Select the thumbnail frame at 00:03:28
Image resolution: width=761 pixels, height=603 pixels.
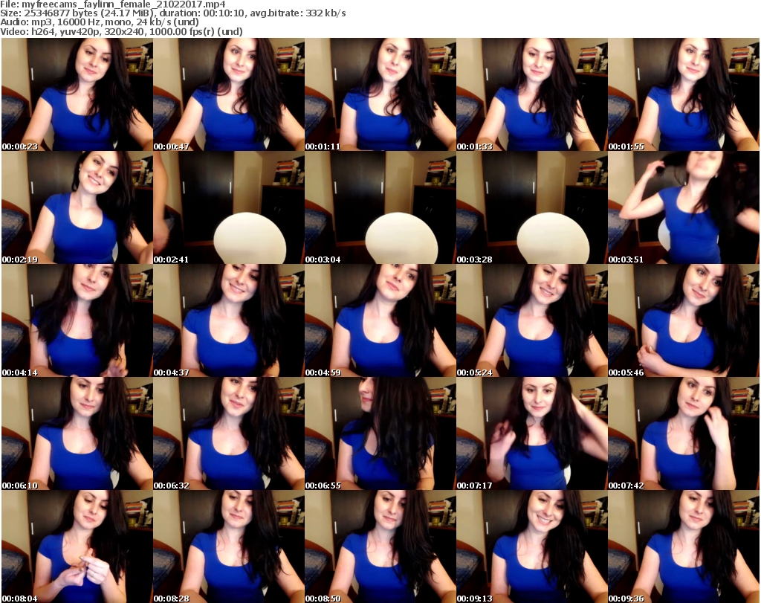click(x=532, y=207)
